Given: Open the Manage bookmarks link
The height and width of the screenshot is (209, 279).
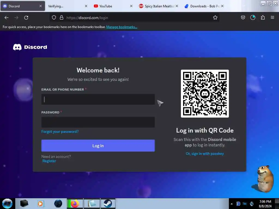Looking at the screenshot, I should pyautogui.click(x=122, y=27).
